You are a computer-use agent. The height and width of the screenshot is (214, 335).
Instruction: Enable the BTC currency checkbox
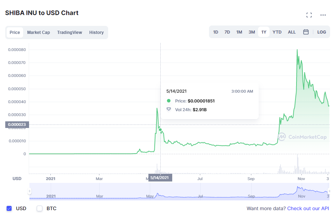(x=40, y=208)
